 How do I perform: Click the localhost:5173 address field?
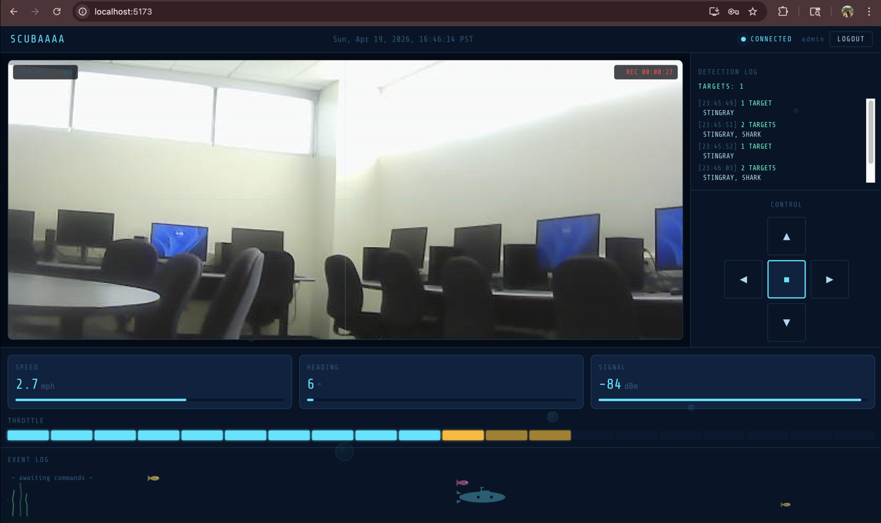click(123, 12)
